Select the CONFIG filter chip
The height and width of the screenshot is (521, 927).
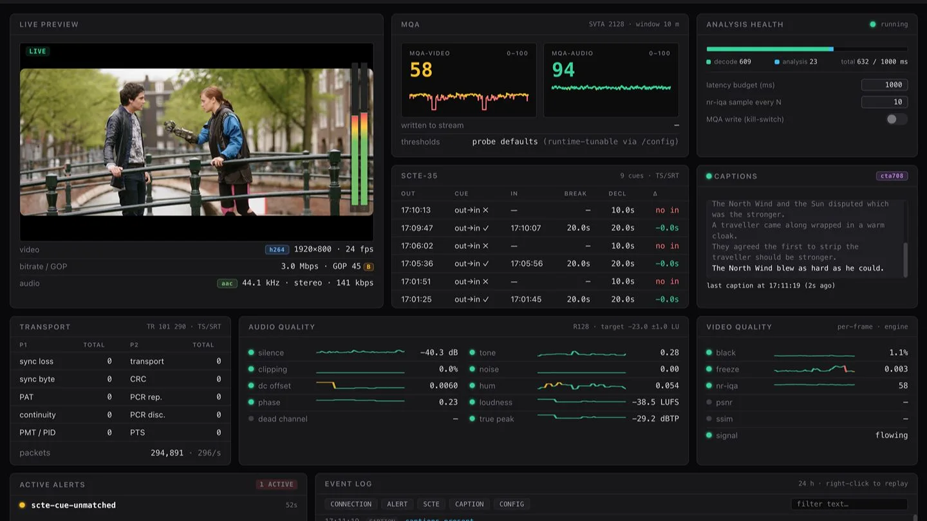click(x=512, y=504)
